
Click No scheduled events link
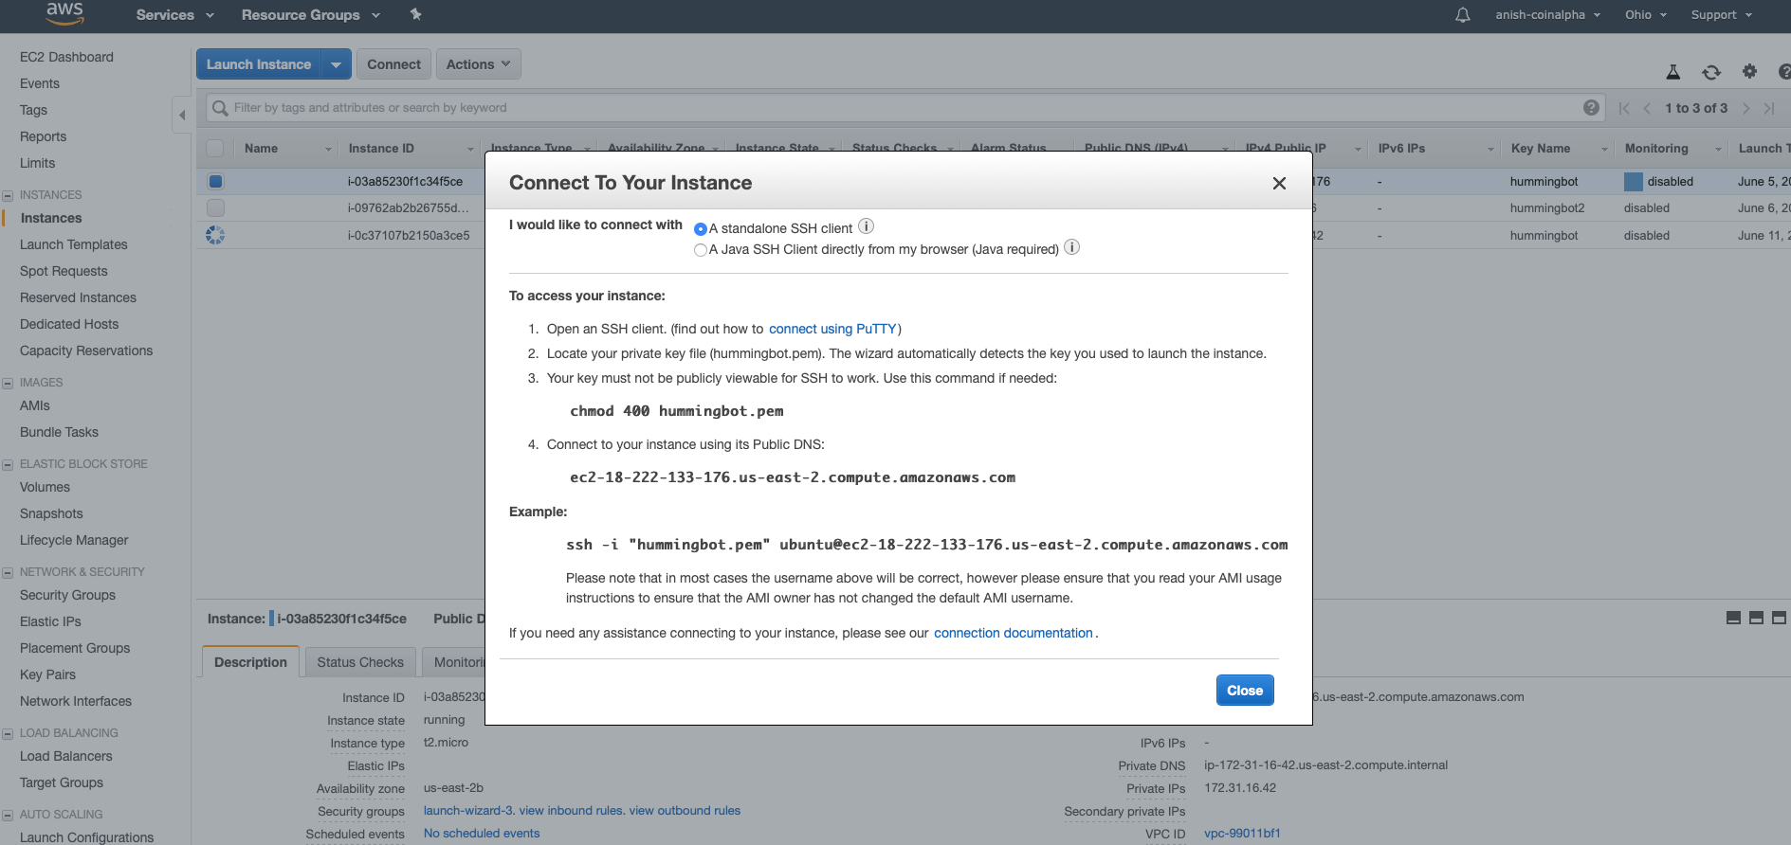pos(482,834)
